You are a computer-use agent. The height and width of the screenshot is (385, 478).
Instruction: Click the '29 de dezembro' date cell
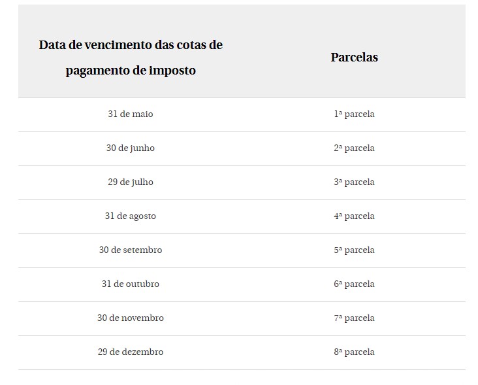[131, 352]
